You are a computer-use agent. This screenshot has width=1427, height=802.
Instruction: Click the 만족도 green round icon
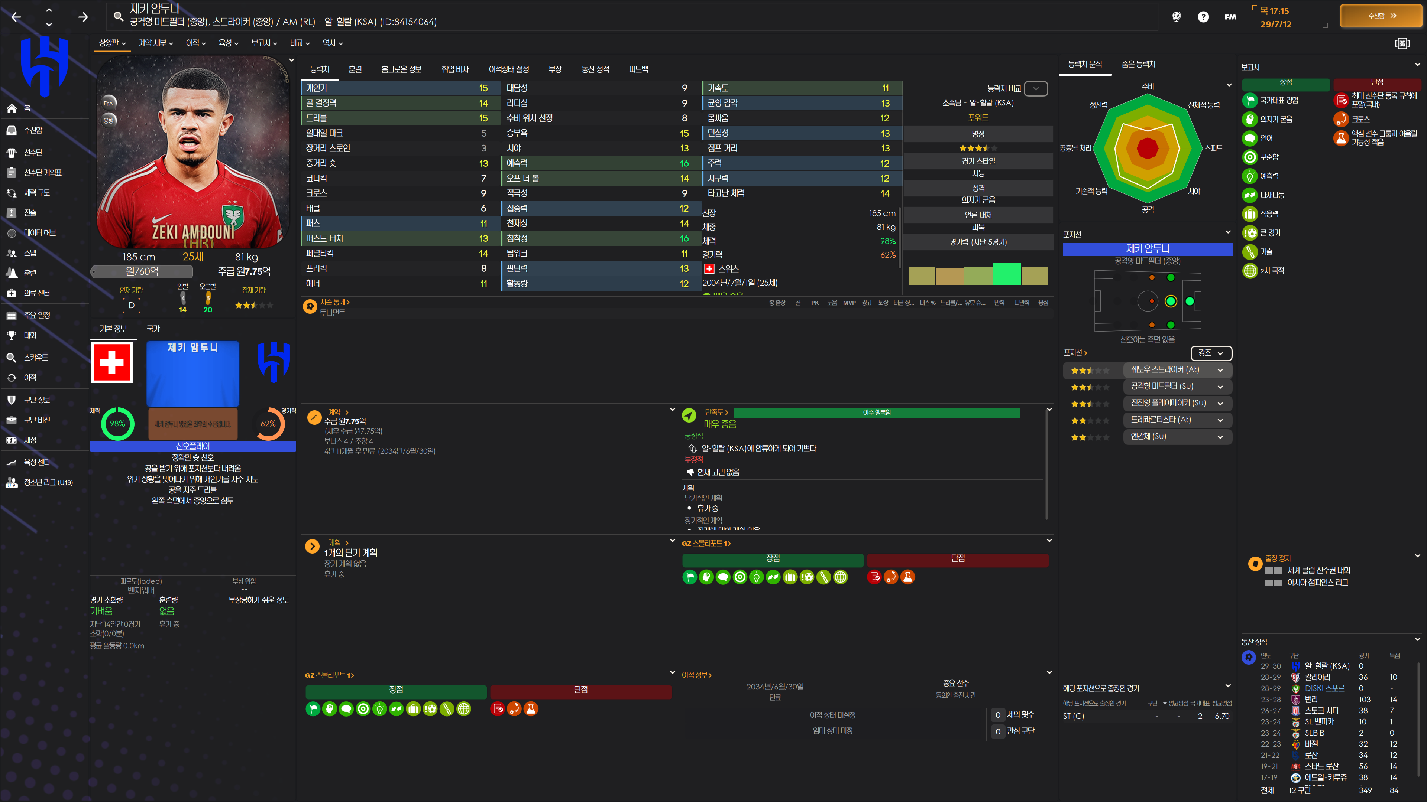(689, 415)
